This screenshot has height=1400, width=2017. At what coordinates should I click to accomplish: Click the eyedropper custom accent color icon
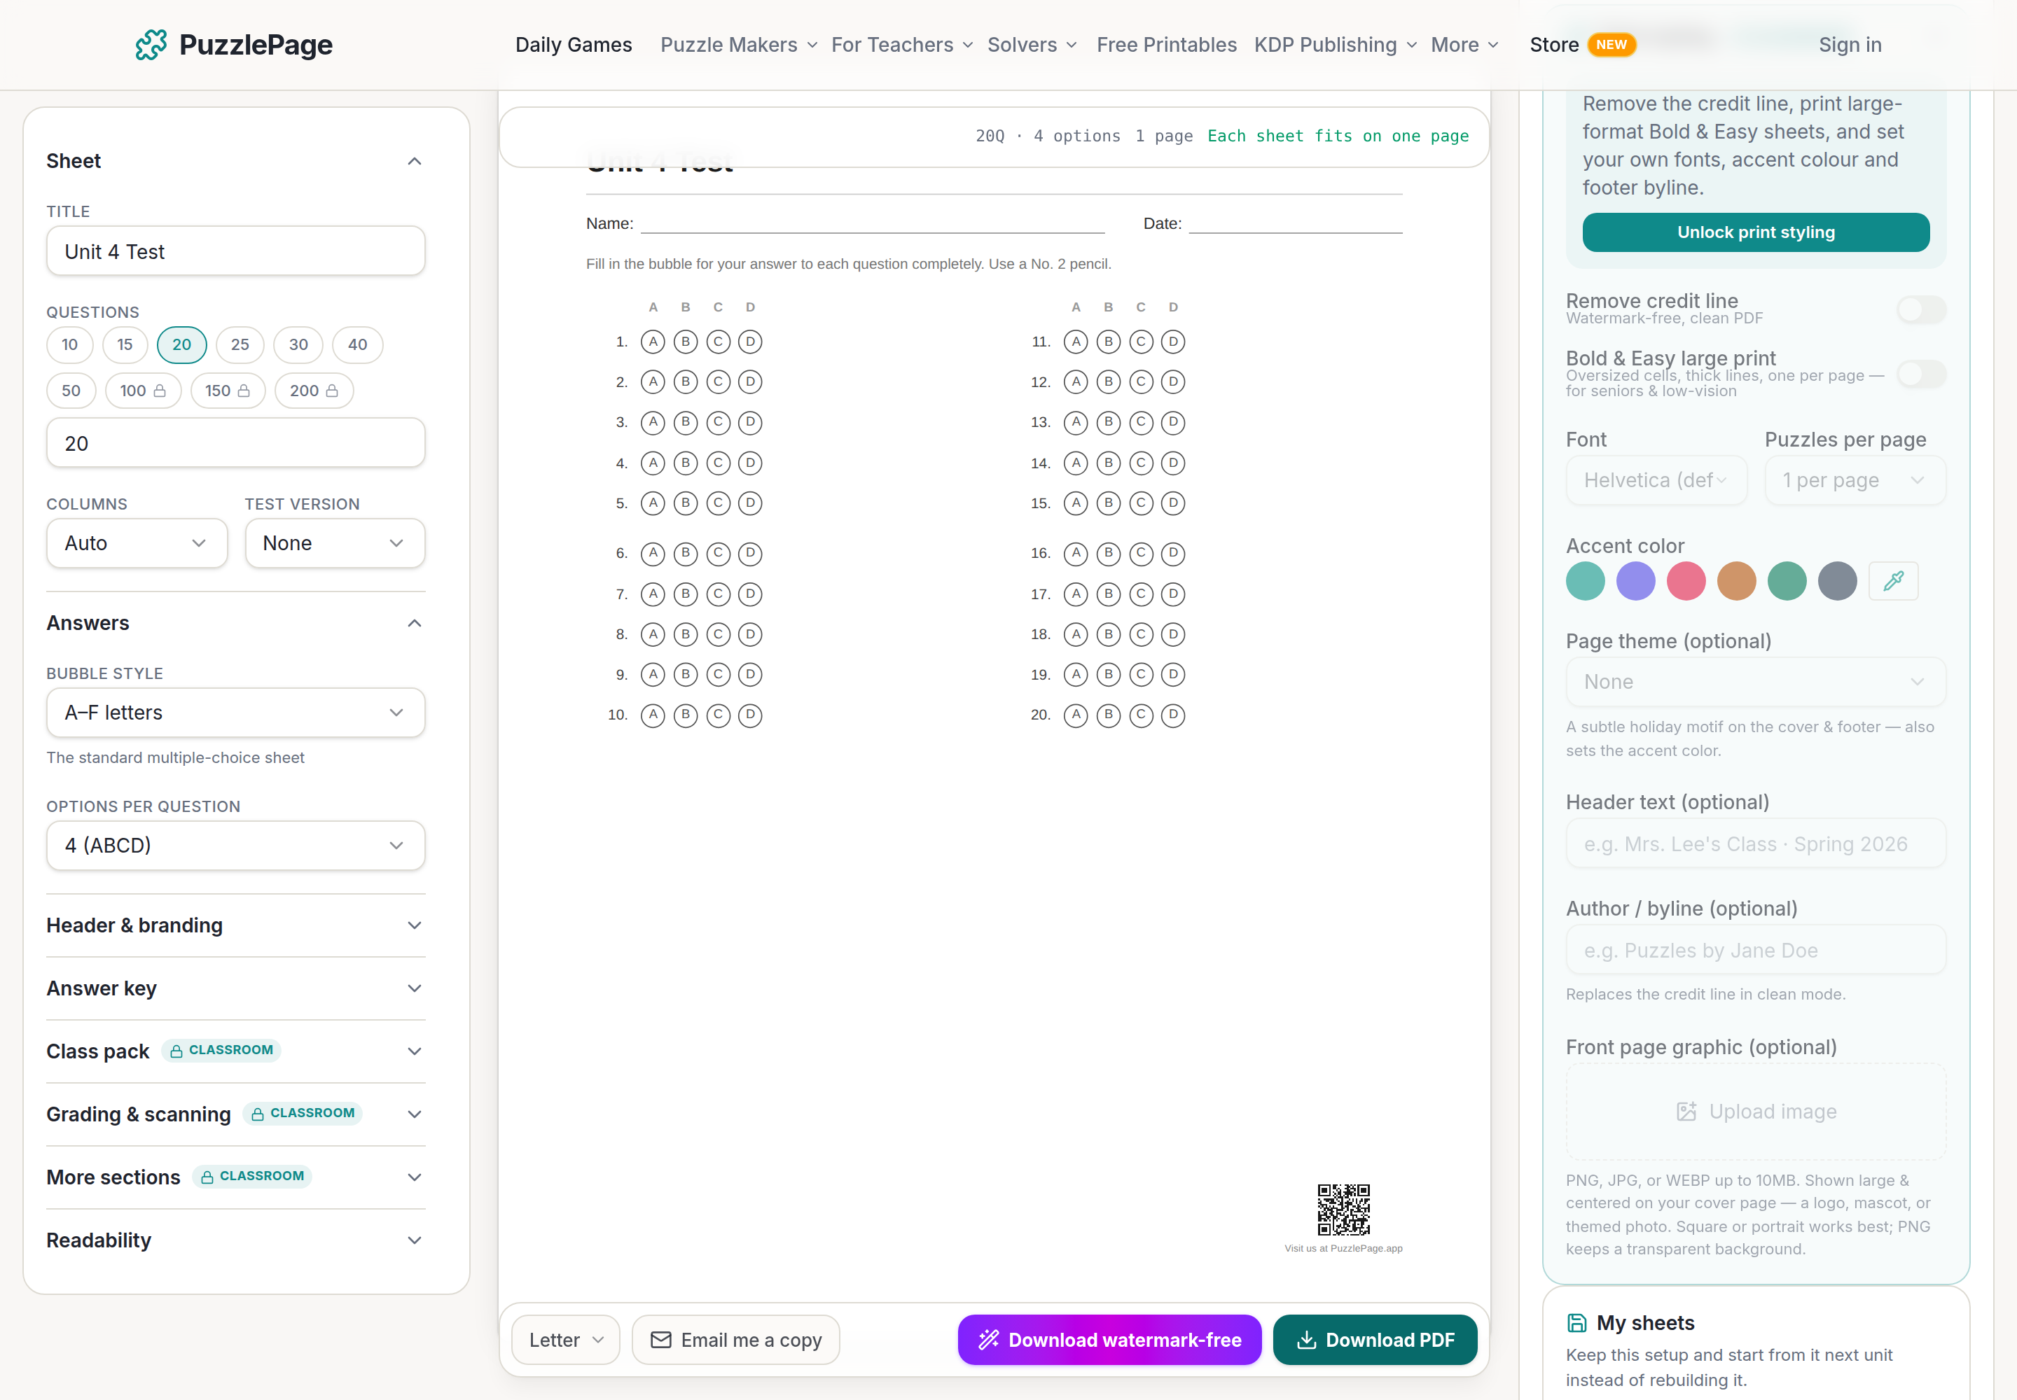[x=1893, y=581]
